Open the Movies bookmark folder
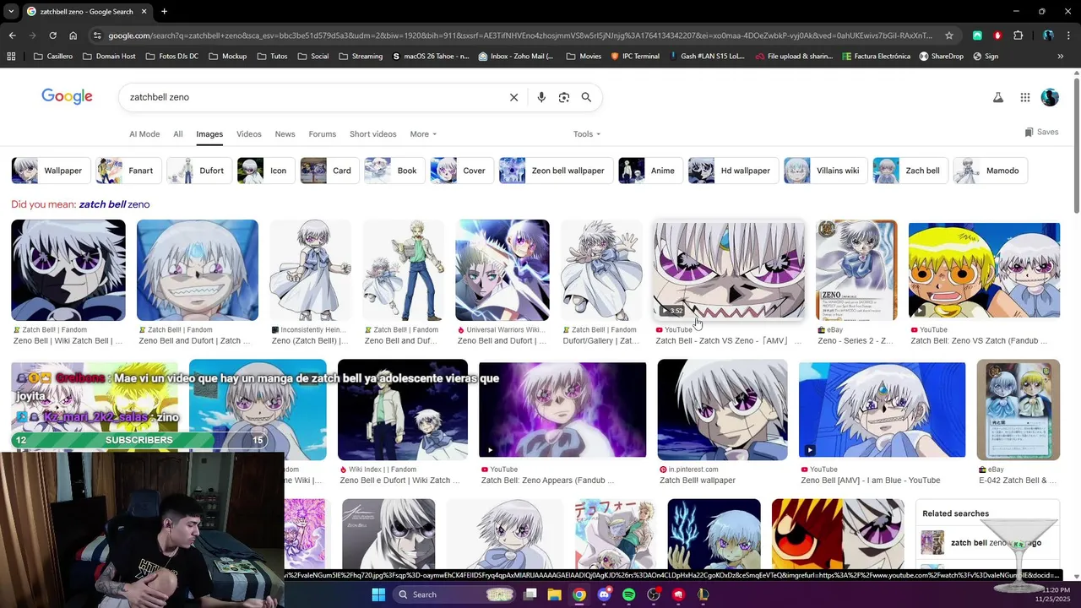 tap(584, 57)
